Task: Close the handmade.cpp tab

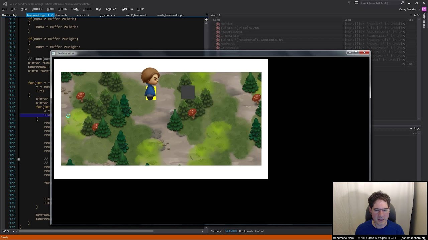Action: click(52, 15)
